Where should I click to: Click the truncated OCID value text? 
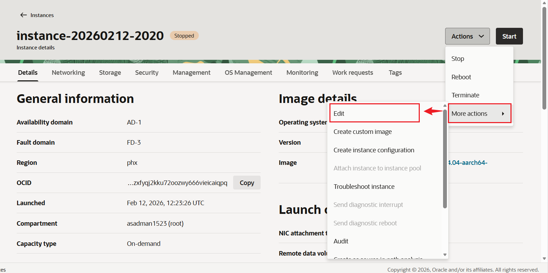click(x=177, y=183)
